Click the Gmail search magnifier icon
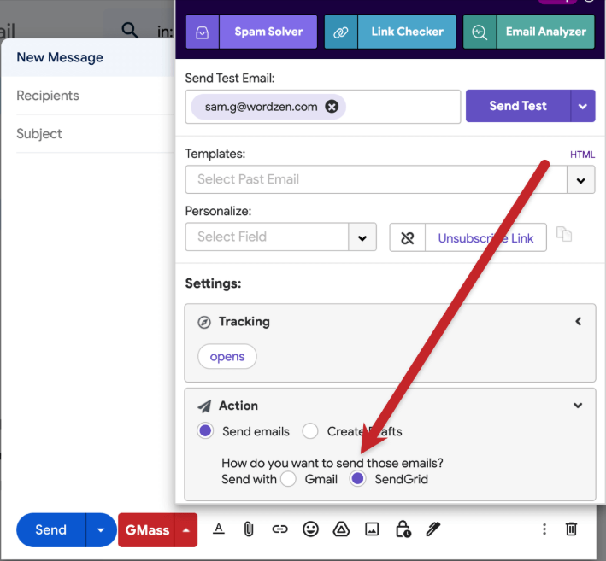The image size is (606, 561). (x=130, y=30)
